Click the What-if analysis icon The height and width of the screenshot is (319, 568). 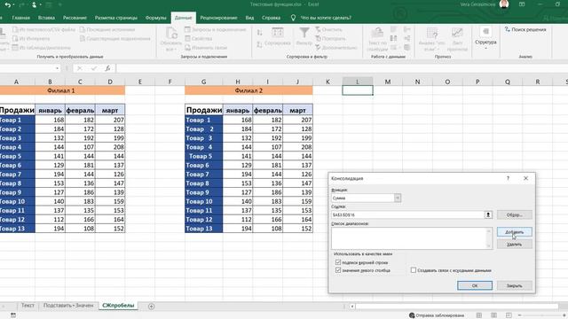[432, 34]
